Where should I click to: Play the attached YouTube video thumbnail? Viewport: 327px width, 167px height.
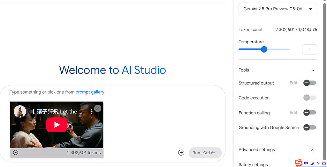click(57, 125)
